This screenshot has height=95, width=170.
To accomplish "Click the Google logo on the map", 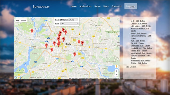I will [x=19, y=77].
